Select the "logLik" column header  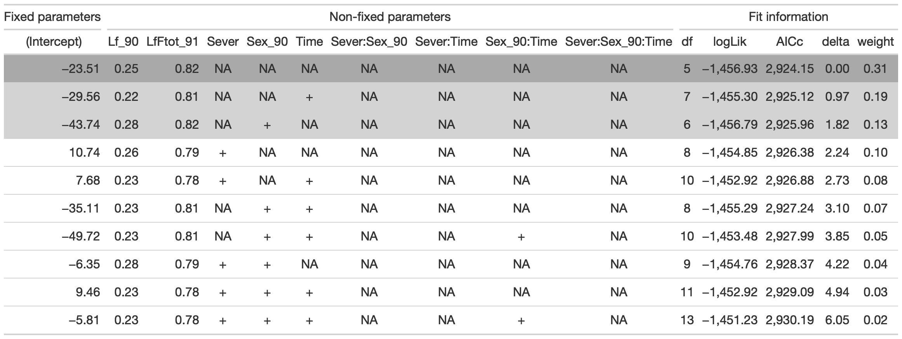(730, 42)
